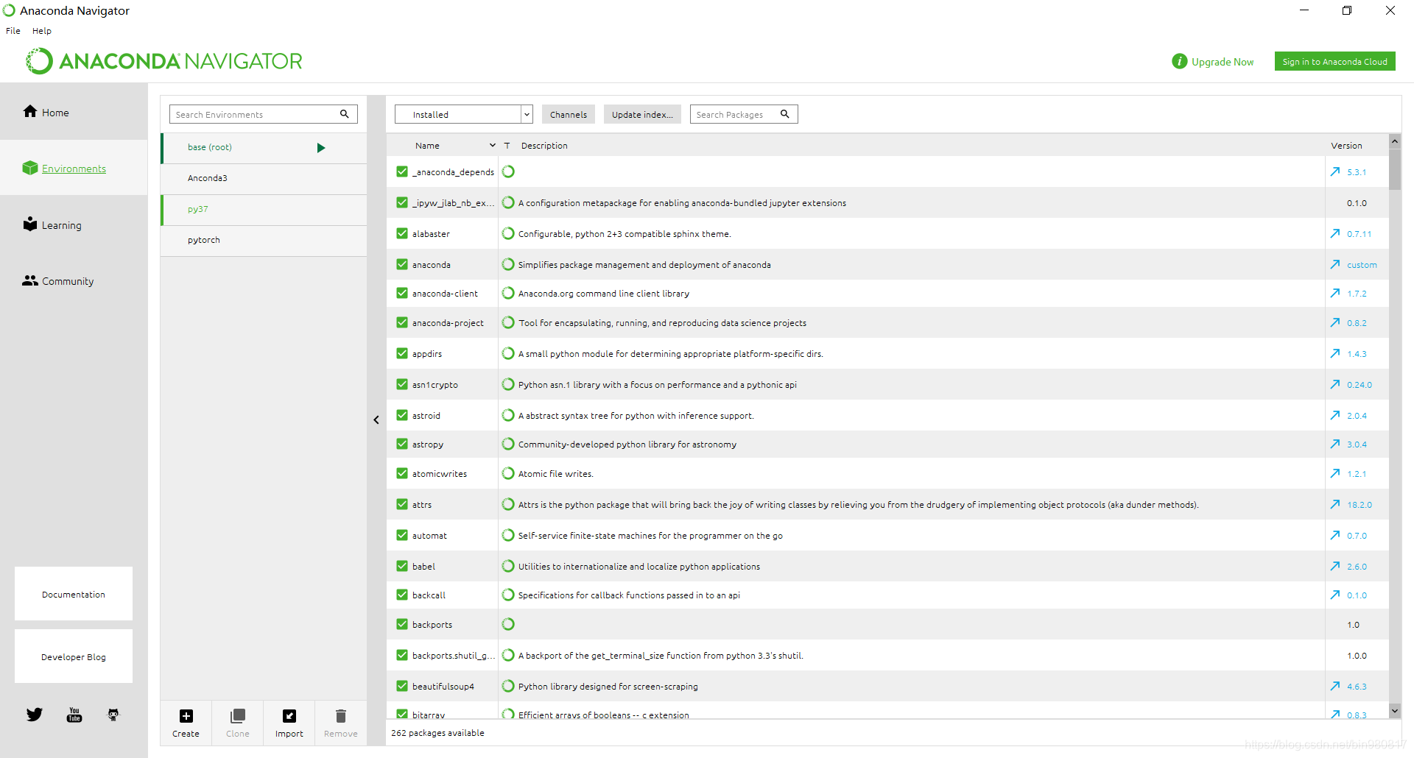Click the search packages magnifier icon
Viewport: 1414px width, 758px height.
tap(785, 114)
